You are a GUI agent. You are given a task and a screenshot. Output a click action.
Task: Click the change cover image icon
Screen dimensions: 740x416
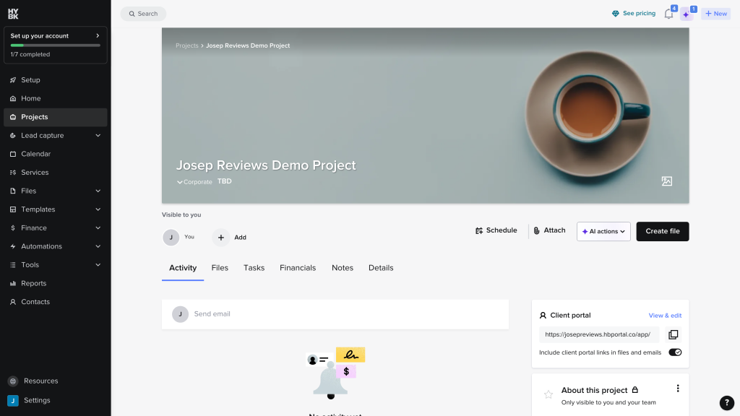coord(666,181)
